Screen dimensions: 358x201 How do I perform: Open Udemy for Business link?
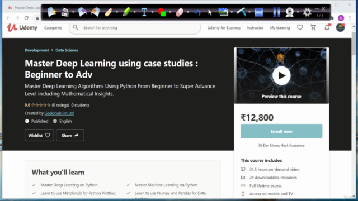[224, 28]
